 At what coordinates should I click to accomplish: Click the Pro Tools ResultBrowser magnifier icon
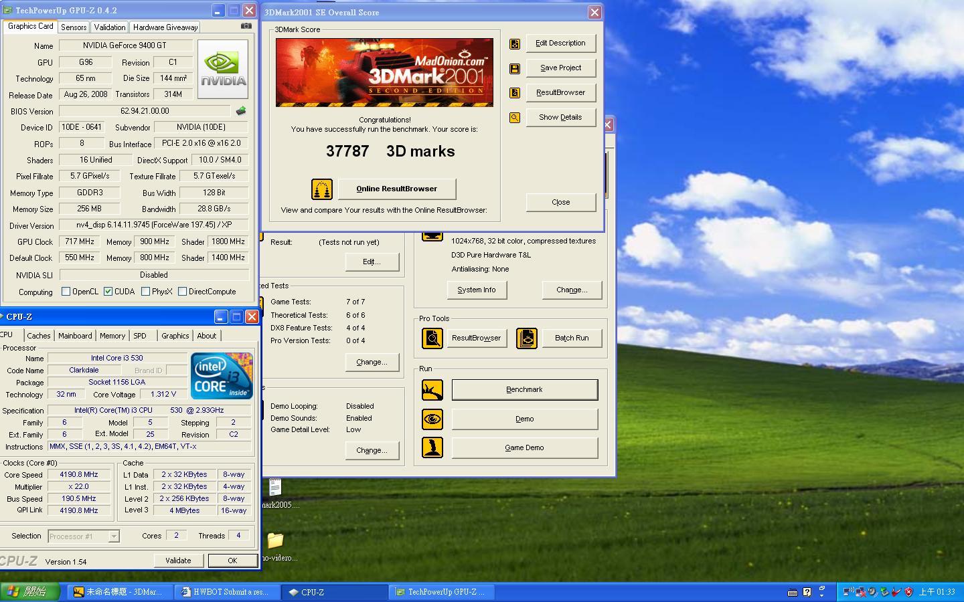pyautogui.click(x=432, y=338)
